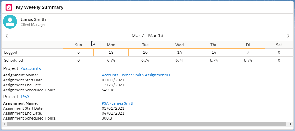
Task: Click Monday logged hours field showing 18
Action: coord(111,53)
